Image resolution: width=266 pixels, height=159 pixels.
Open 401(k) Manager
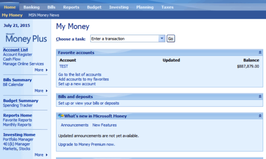tap(17, 144)
